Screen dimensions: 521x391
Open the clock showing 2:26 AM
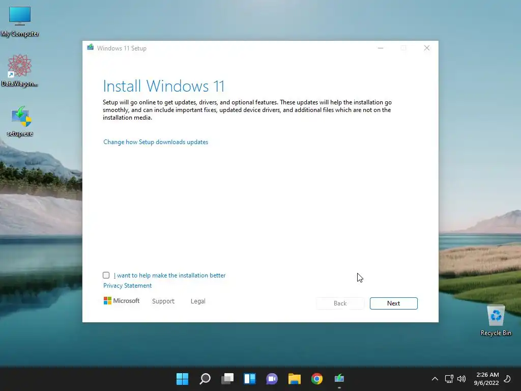486,379
